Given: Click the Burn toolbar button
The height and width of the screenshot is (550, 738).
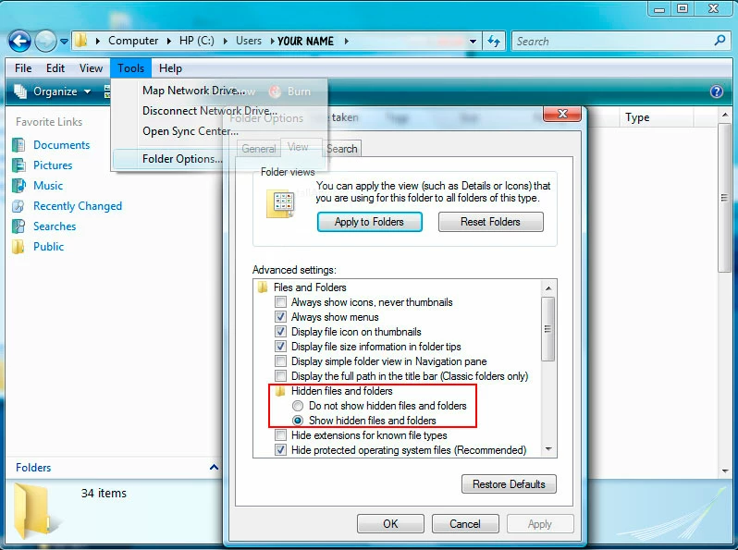Looking at the screenshot, I should [x=290, y=92].
